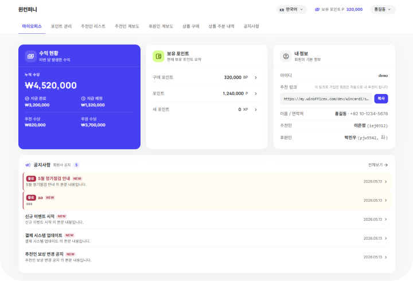Click the NEW badge on 신규 이벤트 시작

(61, 216)
